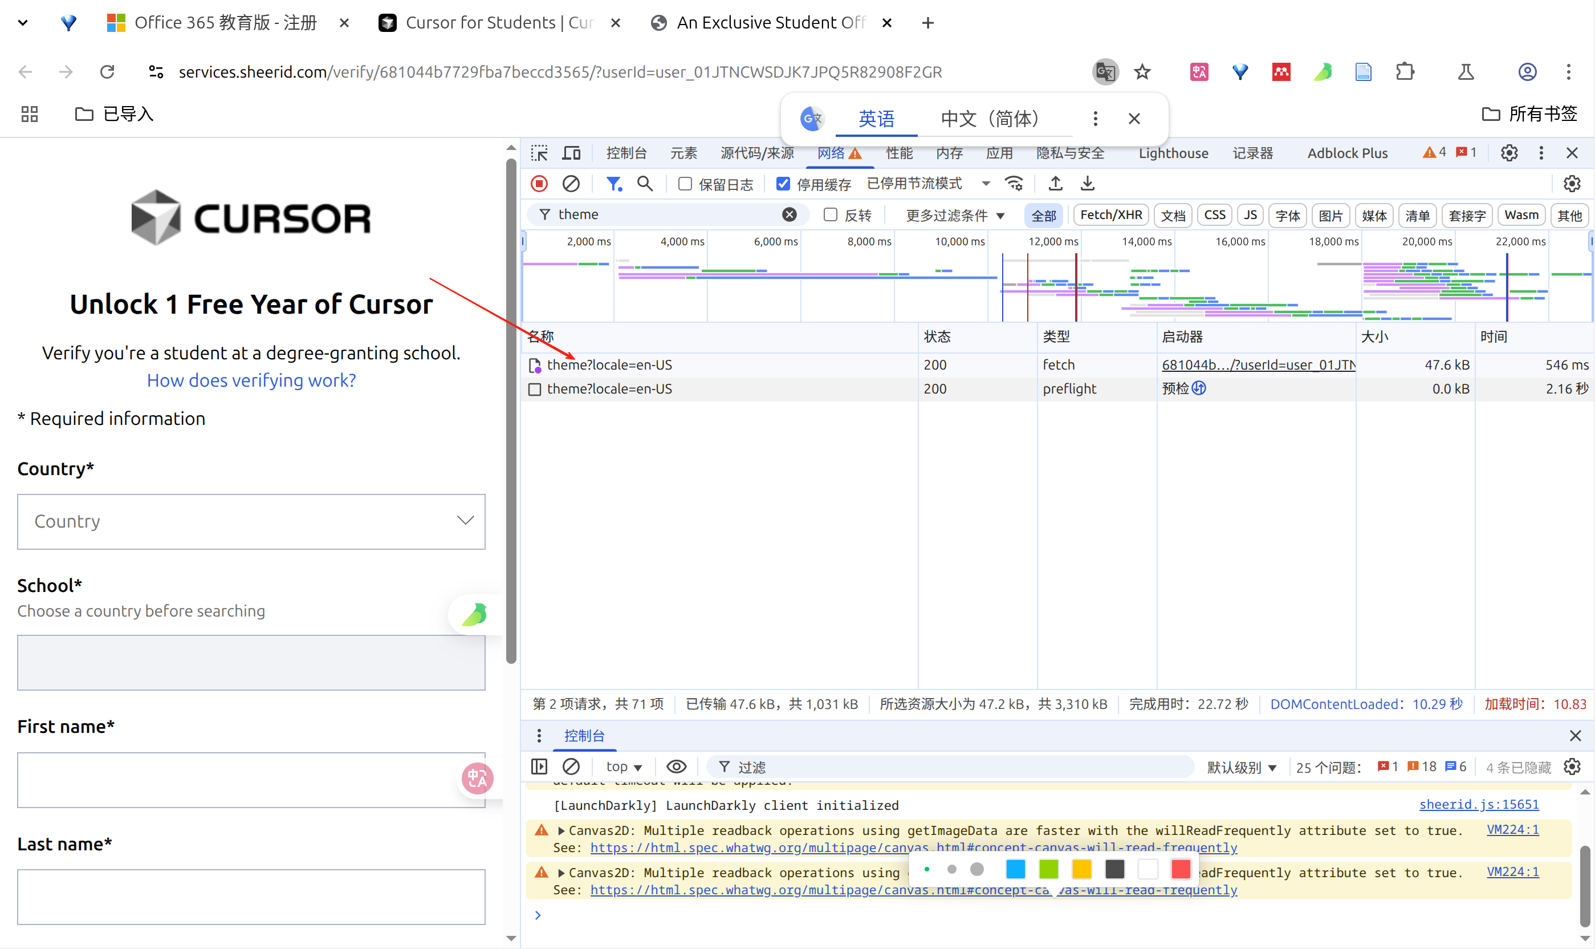Bookmark this page star icon
The width and height of the screenshot is (1595, 949).
(1142, 72)
